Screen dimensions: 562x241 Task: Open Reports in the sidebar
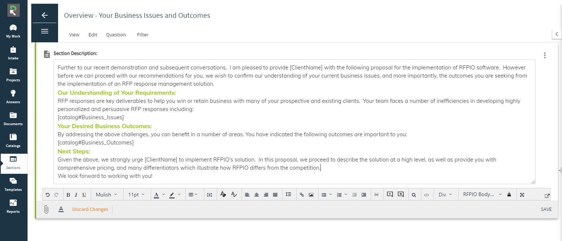[13, 206]
